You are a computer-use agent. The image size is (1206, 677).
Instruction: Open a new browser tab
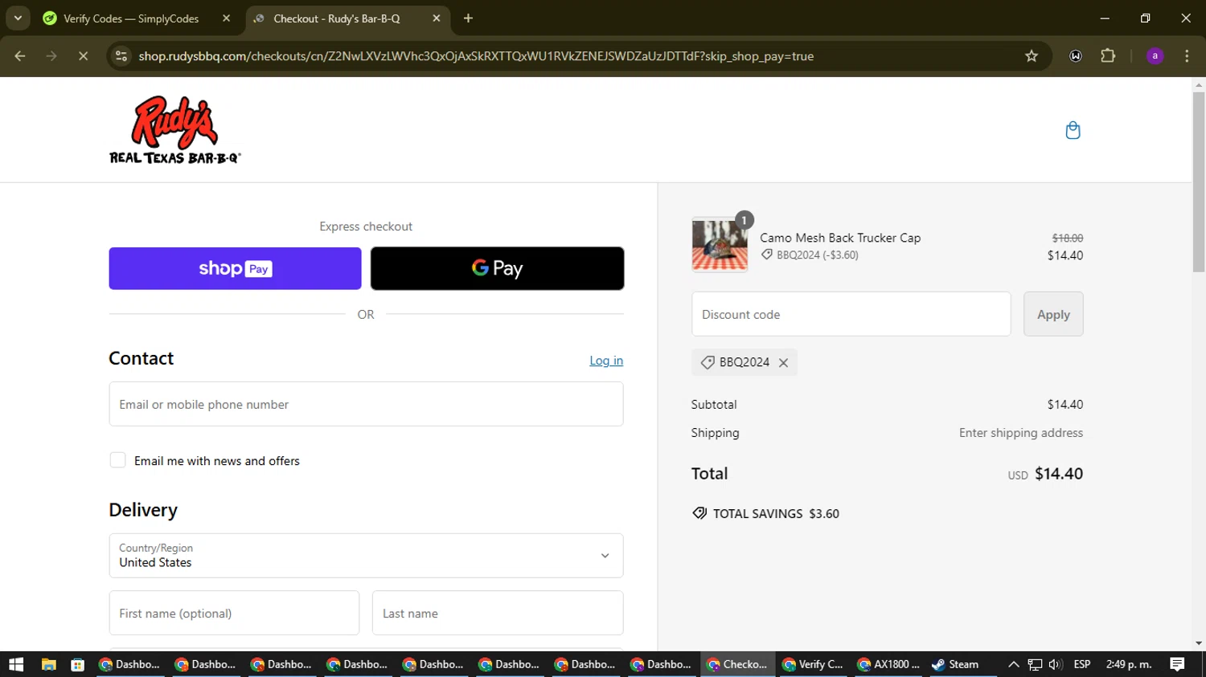(x=468, y=18)
